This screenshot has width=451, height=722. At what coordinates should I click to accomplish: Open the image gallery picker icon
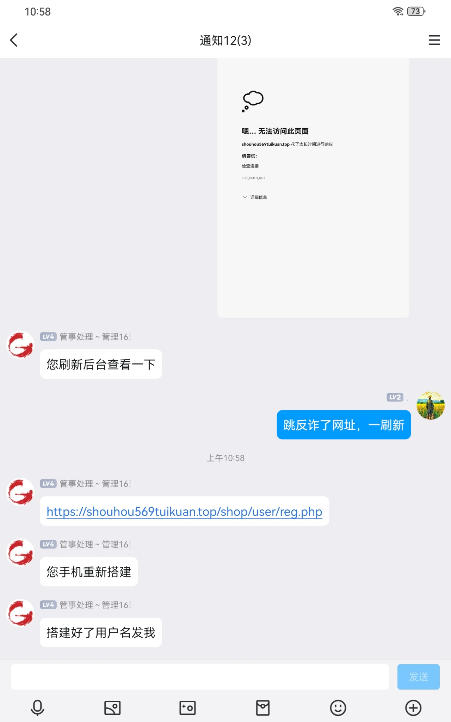(x=112, y=708)
